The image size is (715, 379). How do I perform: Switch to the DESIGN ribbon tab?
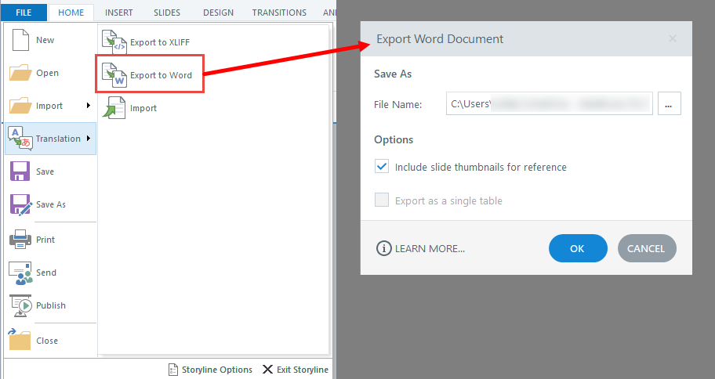pyautogui.click(x=218, y=13)
